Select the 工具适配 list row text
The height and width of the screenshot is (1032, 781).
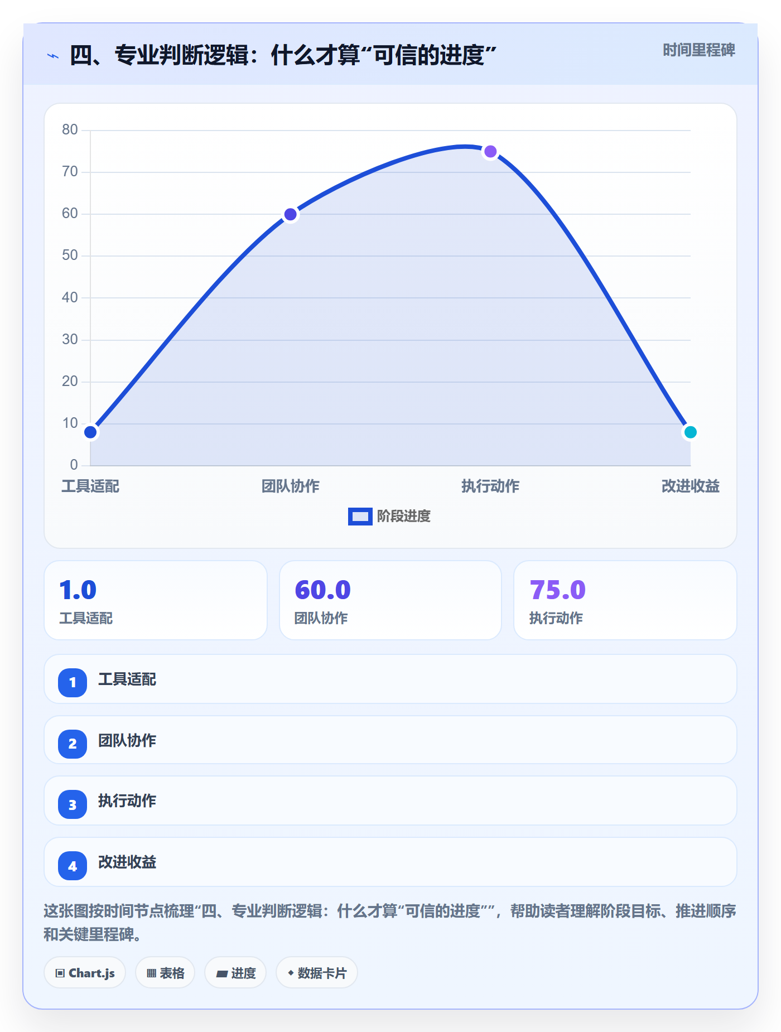click(x=127, y=679)
